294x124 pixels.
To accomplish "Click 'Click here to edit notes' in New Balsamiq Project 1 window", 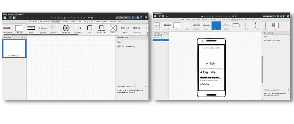I will coord(127,46).
